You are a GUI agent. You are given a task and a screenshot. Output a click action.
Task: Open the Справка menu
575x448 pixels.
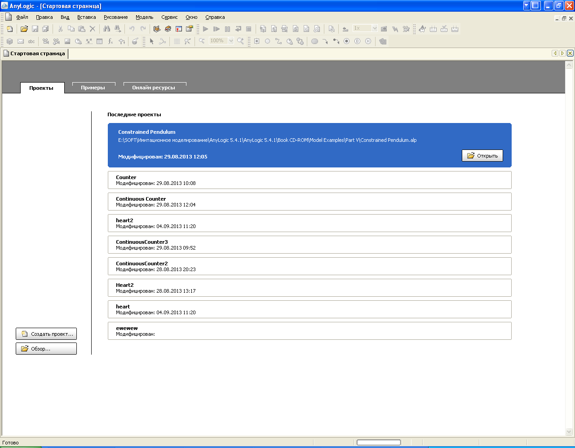click(215, 17)
